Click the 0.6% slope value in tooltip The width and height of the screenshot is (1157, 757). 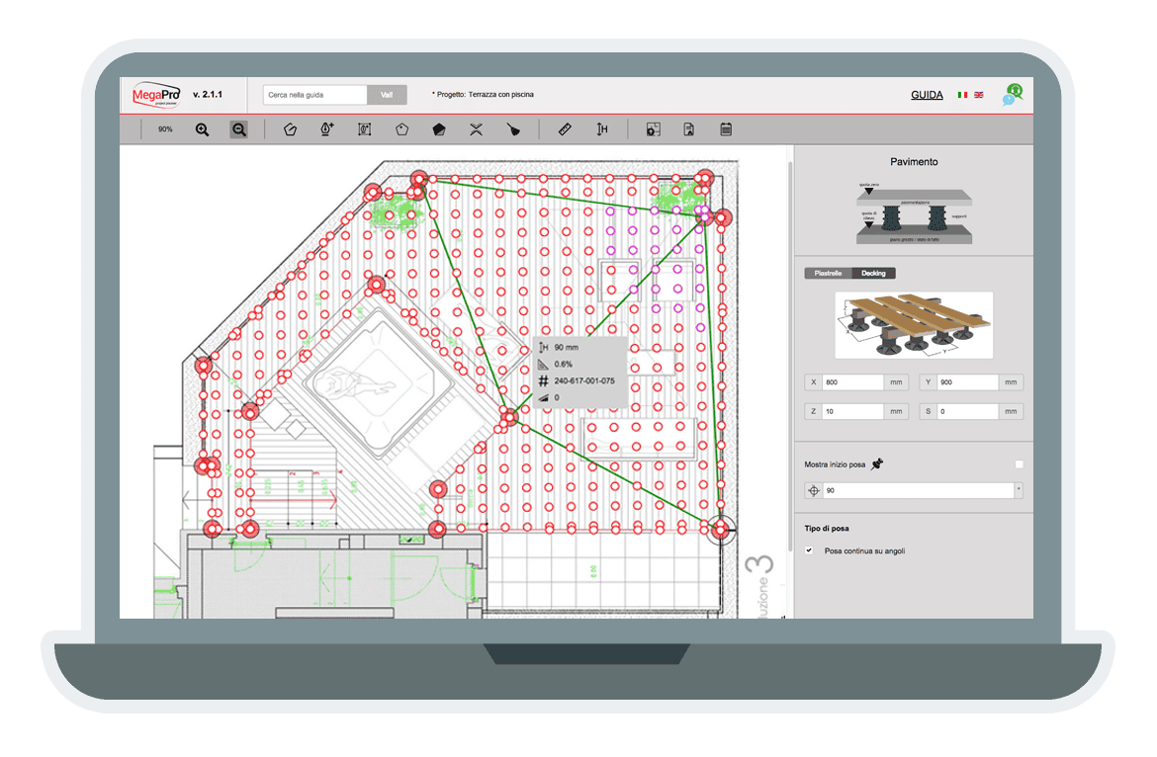tap(563, 364)
